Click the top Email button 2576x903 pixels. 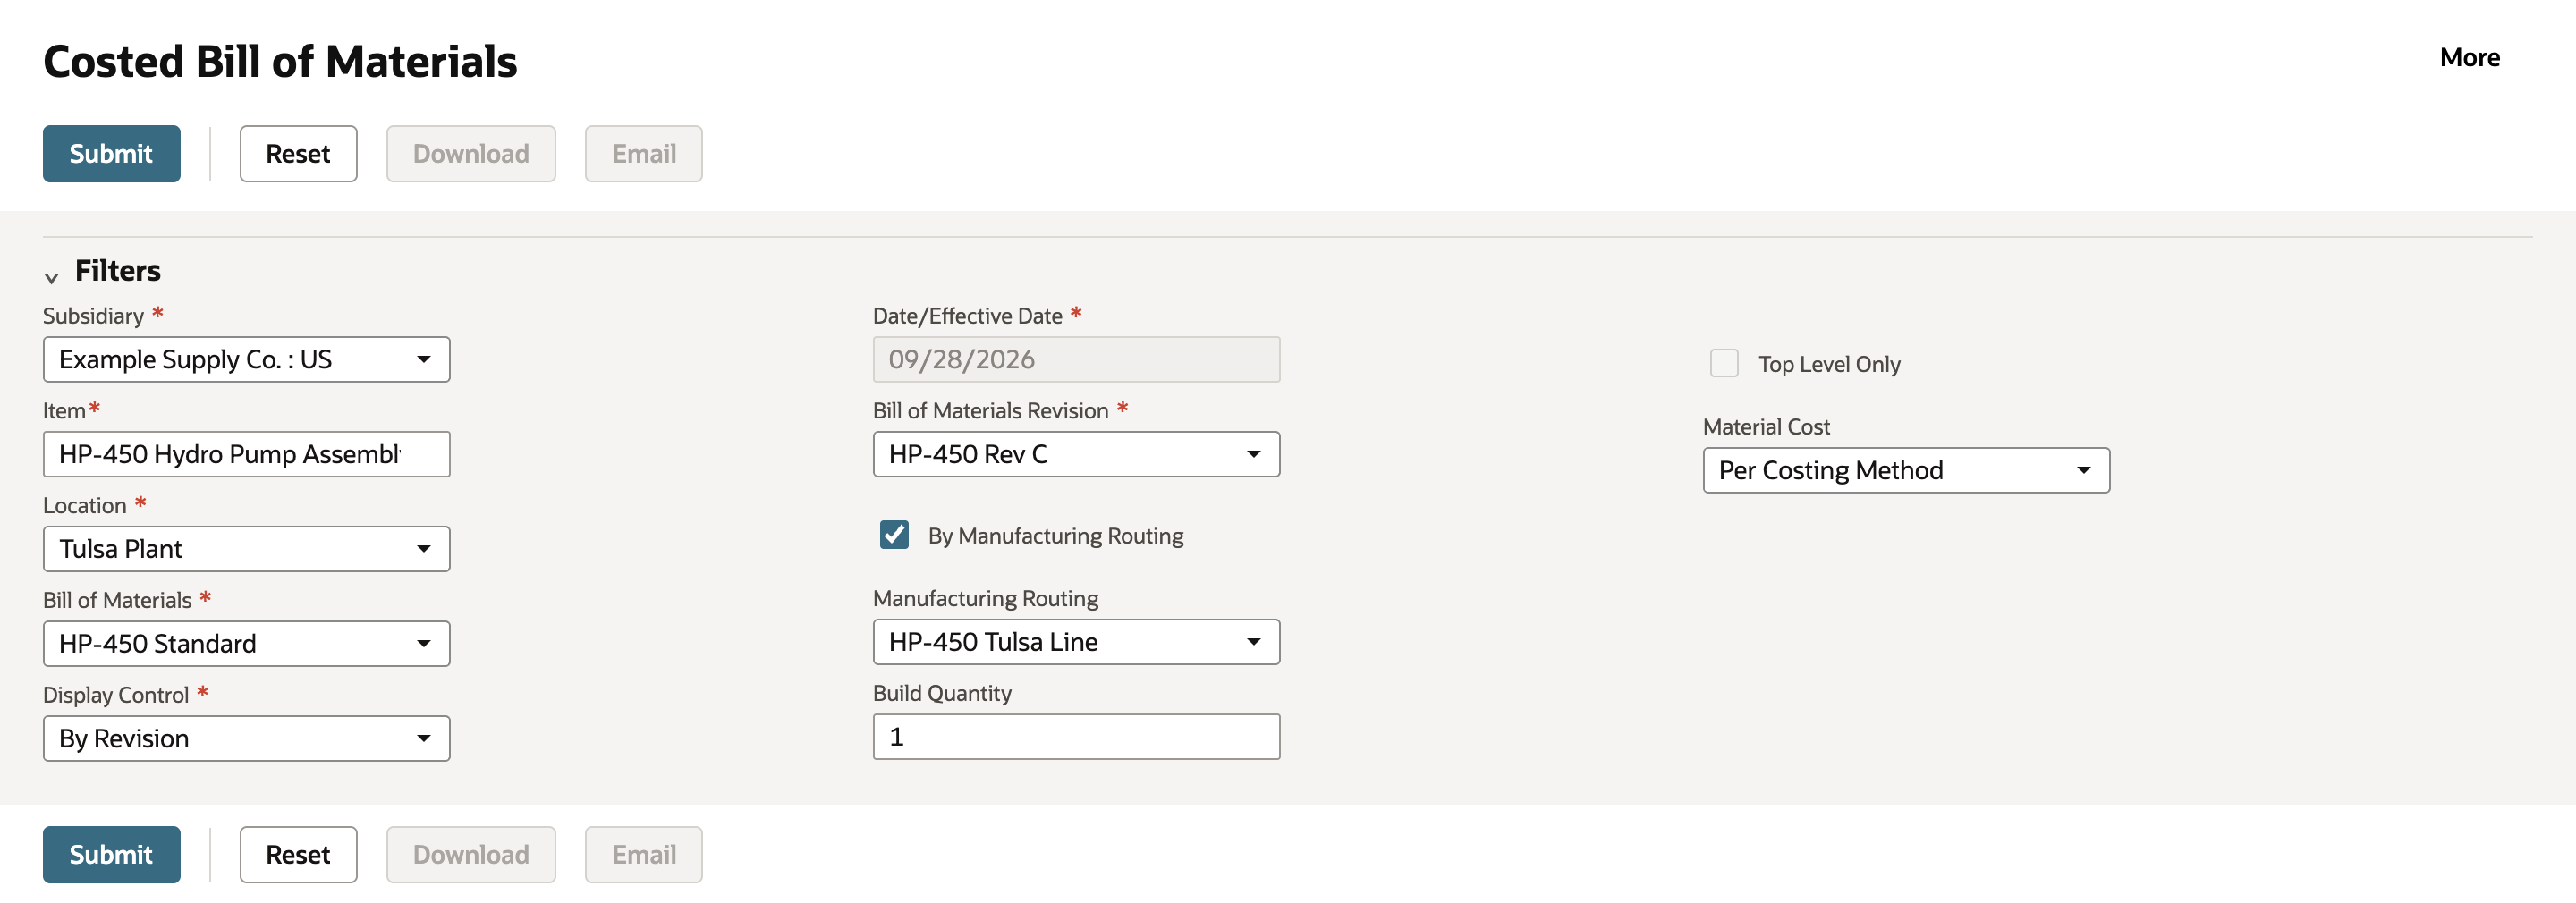644,153
